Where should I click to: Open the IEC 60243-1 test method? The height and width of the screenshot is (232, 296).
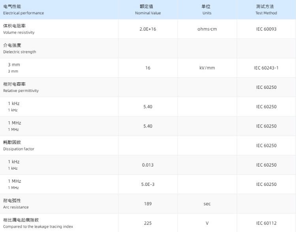(x=266, y=68)
